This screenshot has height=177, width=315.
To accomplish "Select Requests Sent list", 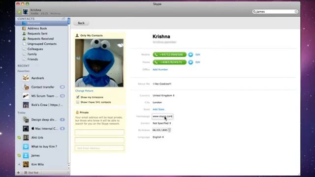I will pyautogui.click(x=37, y=33).
